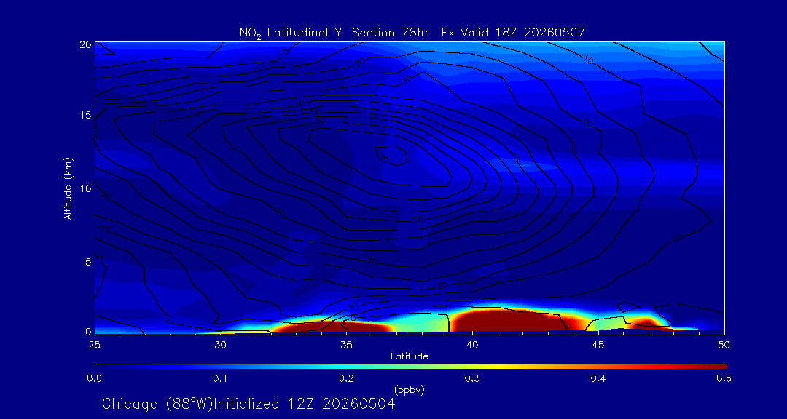
Task: Click the (ppbv) units label
Action: click(409, 391)
